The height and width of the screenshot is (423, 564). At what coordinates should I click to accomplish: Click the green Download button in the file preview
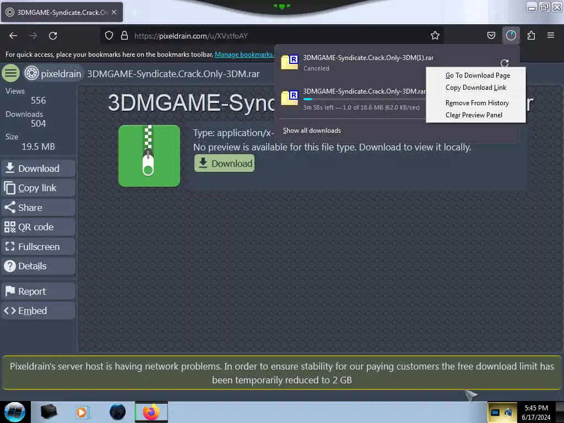[225, 163]
